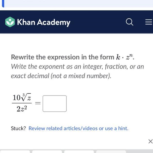Image resolution: width=153 pixels, height=153 pixels.
Task: Dismiss the panel with the X icon
Action: [x=151, y=141]
